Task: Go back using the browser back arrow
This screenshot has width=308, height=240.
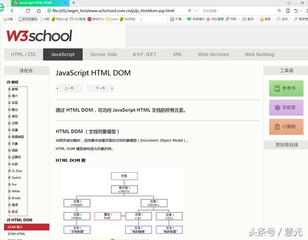Action: (x=12, y=11)
